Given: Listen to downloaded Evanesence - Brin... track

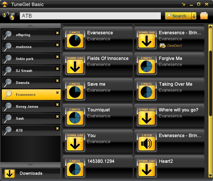Looking at the screenshot, I should [147, 142].
